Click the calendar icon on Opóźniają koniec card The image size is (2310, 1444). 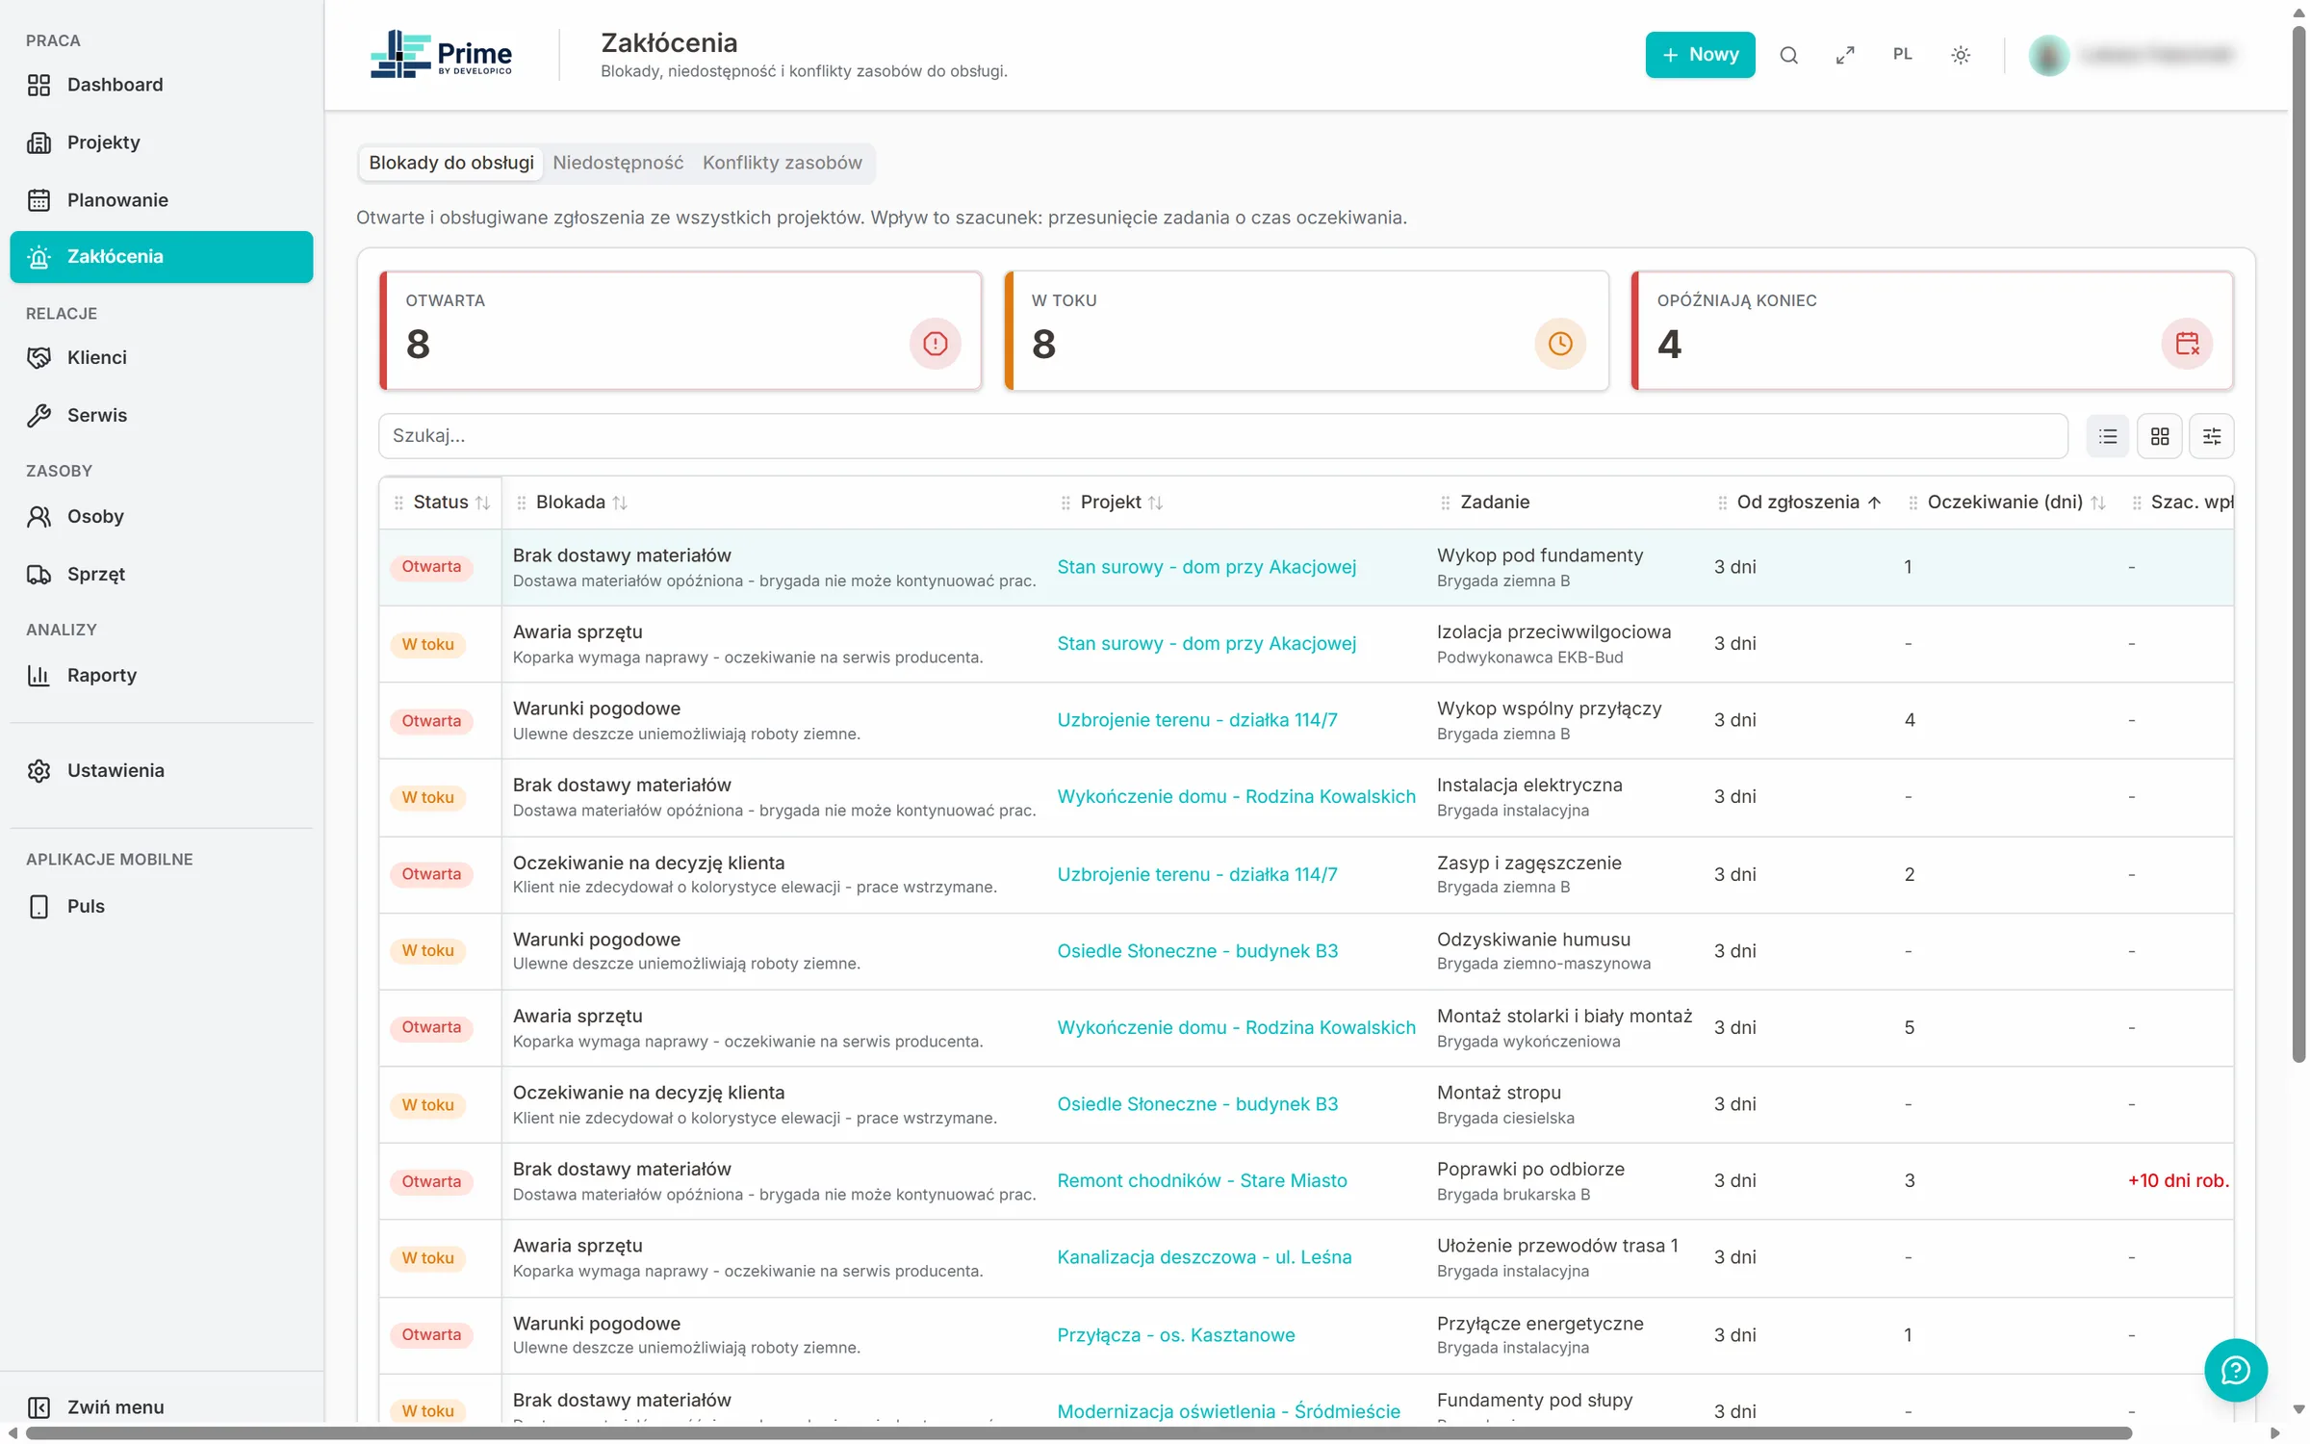(x=2187, y=344)
